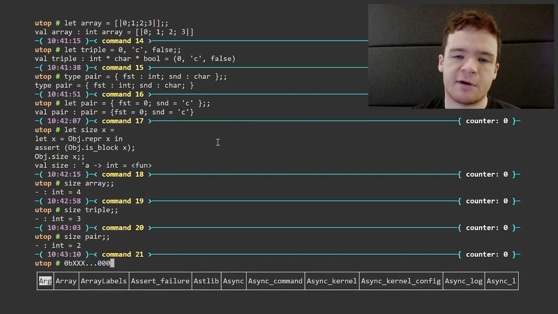Viewport: 558px width, 314px height.
Task: Click 'val array : int array' output line
Action: coord(114,32)
